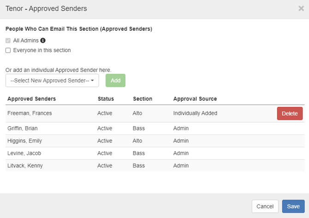The image size is (309, 218).
Task: Click the Levine, Jacob entry
Action: [x=24, y=153]
